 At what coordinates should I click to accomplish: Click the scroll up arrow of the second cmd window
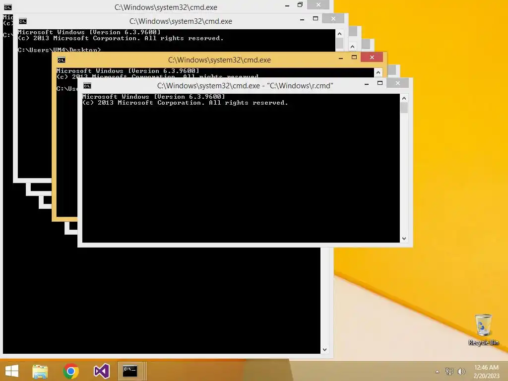pos(339,34)
